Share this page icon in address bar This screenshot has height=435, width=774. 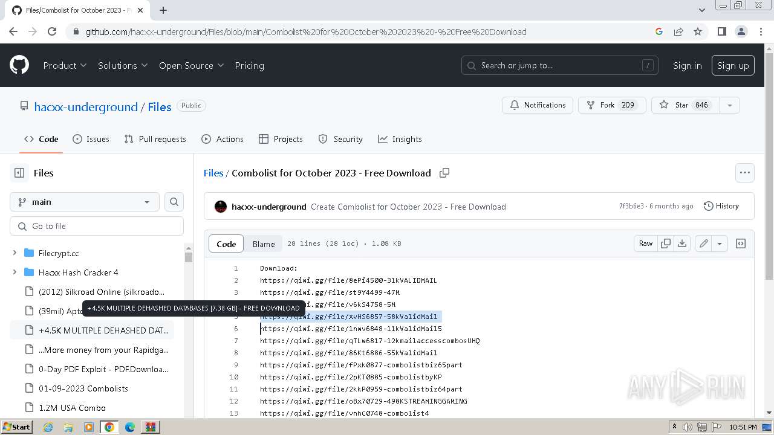[678, 31]
